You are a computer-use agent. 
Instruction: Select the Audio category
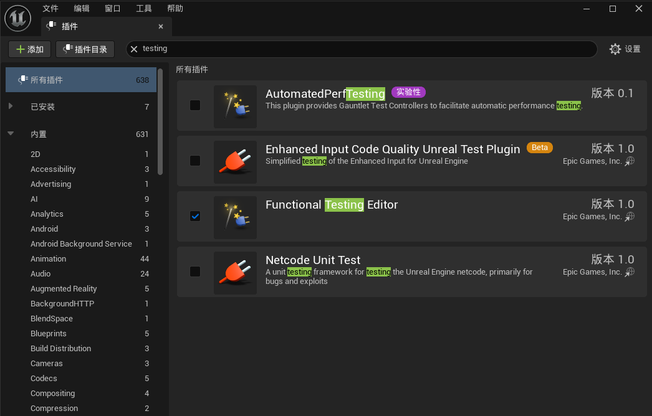(x=81, y=274)
